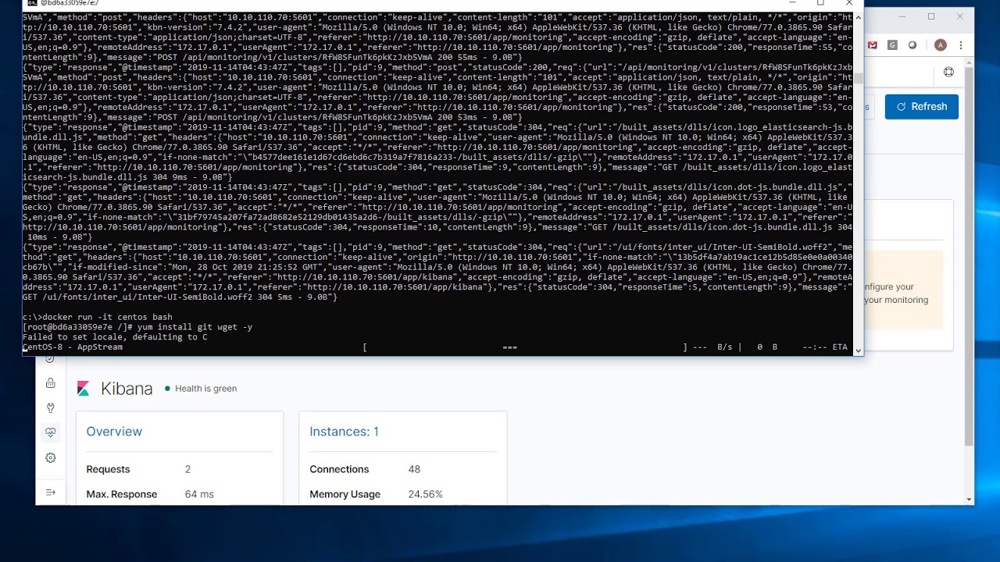Open the checkmark badge icon in Kibana sidebar
This screenshot has height=562, width=1000.
point(50,359)
